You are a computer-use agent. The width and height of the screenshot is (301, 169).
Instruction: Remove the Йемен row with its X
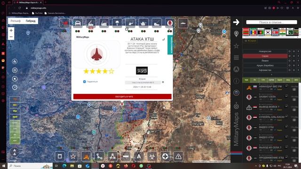click(298, 61)
